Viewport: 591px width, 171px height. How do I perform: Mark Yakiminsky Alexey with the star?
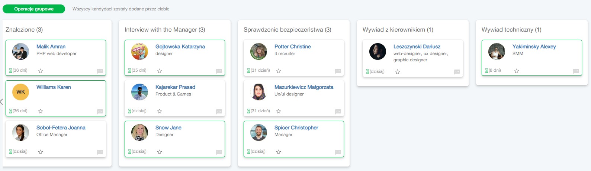(517, 71)
